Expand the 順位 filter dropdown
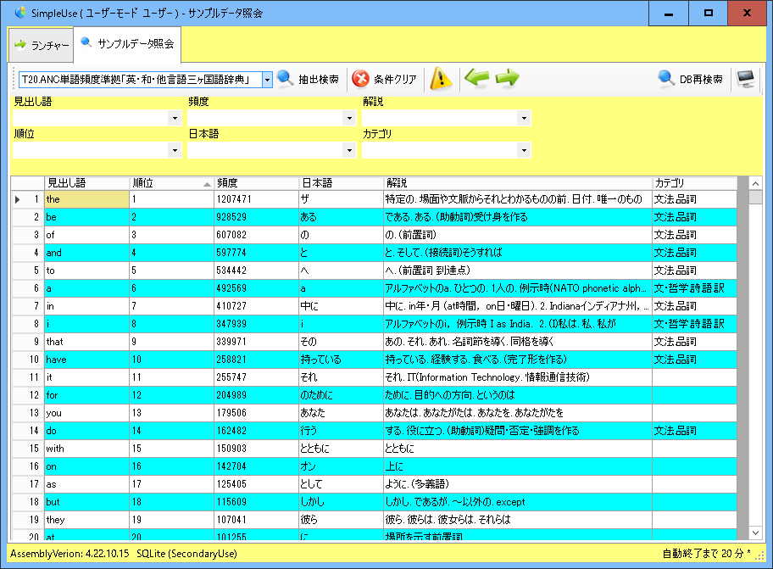 pos(175,150)
